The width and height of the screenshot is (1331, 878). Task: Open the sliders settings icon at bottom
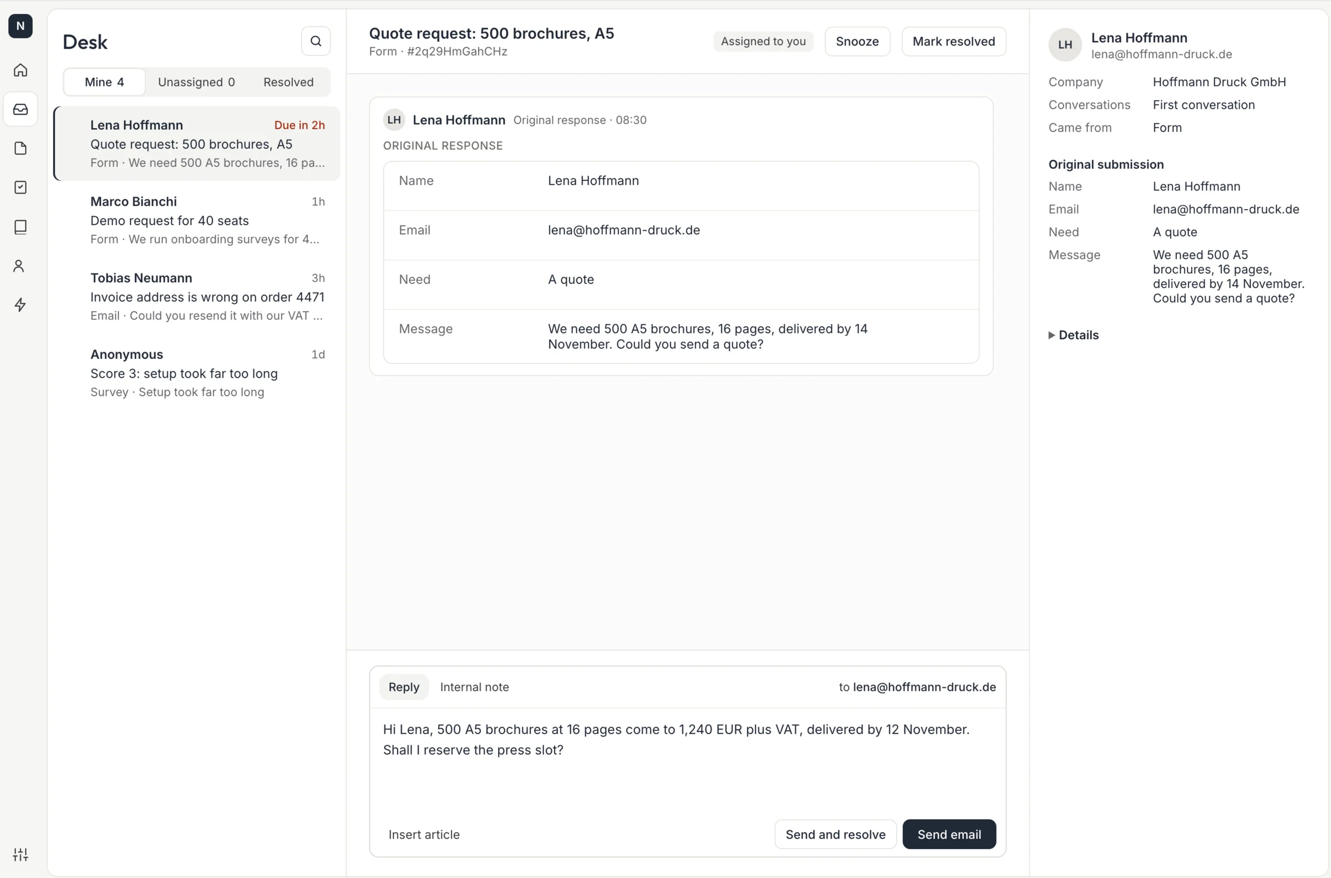coord(20,854)
